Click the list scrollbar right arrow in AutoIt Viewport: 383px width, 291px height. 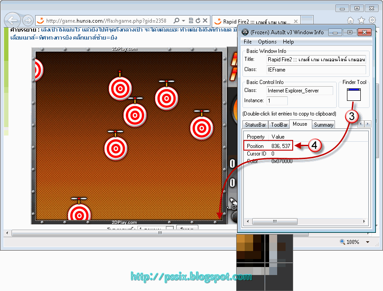coord(364,222)
